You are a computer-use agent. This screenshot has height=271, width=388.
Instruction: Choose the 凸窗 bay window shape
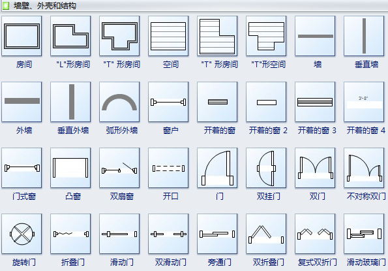point(71,168)
